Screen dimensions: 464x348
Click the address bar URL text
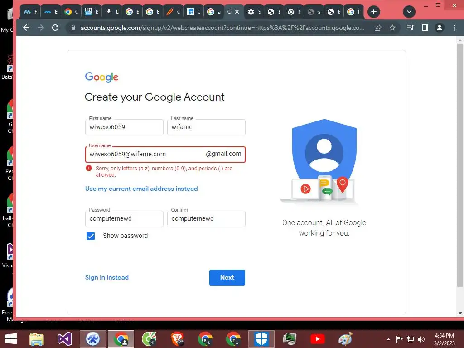click(222, 28)
